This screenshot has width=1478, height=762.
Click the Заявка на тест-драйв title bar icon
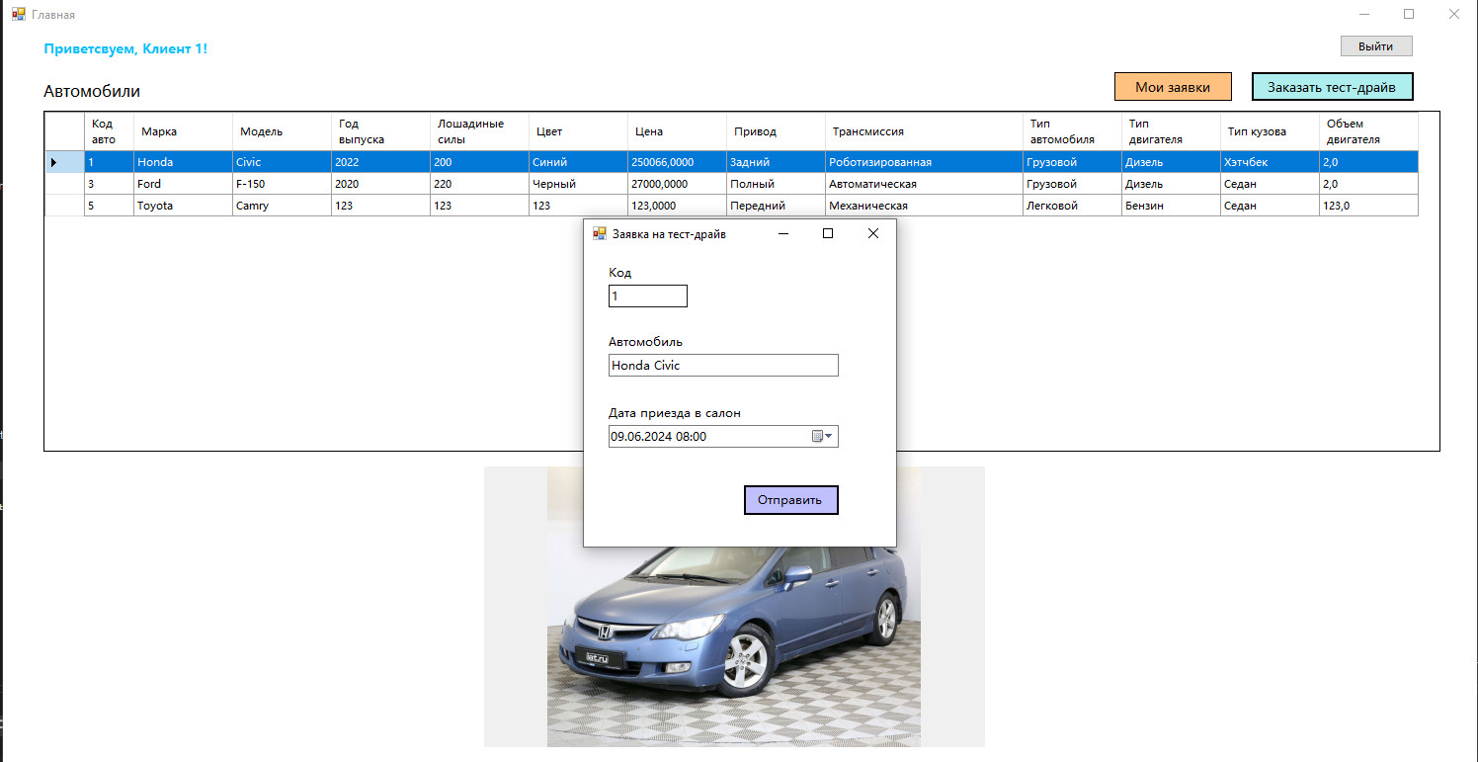pyautogui.click(x=599, y=234)
